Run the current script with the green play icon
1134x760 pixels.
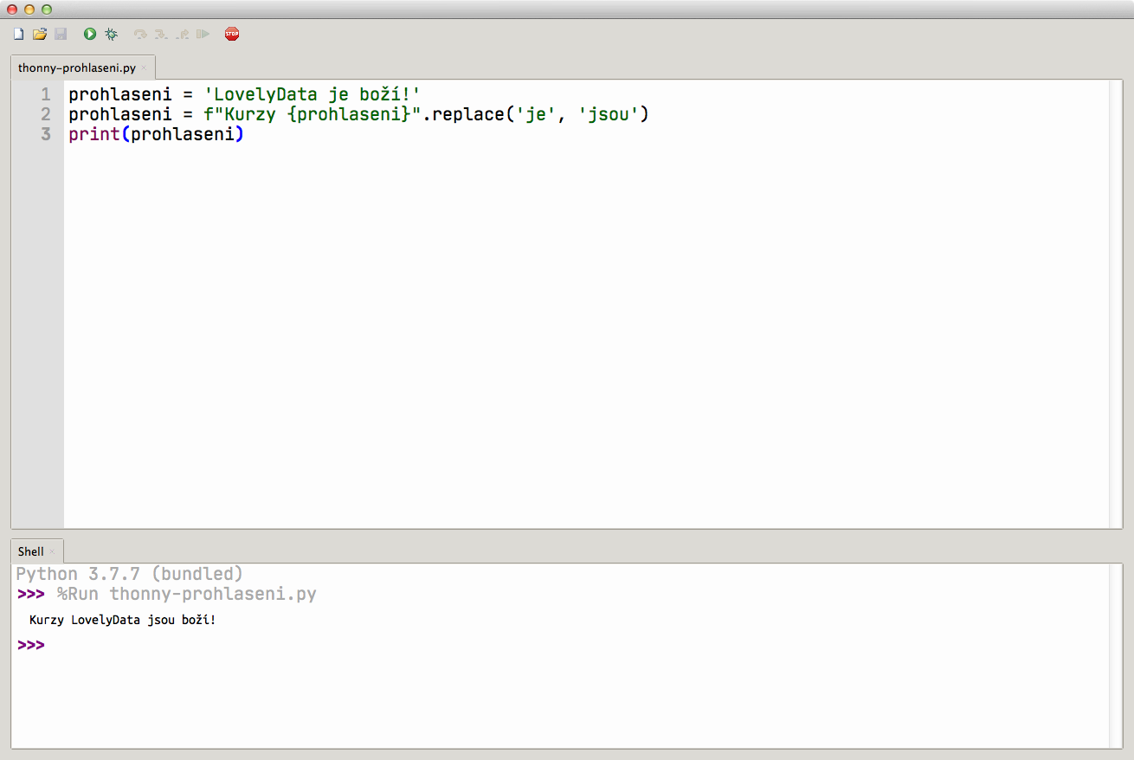[x=90, y=34]
